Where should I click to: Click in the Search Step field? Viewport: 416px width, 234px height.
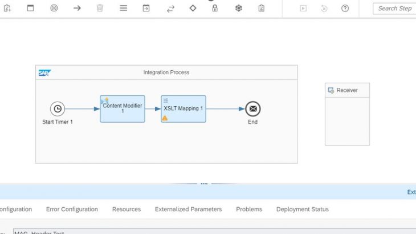[x=394, y=9]
